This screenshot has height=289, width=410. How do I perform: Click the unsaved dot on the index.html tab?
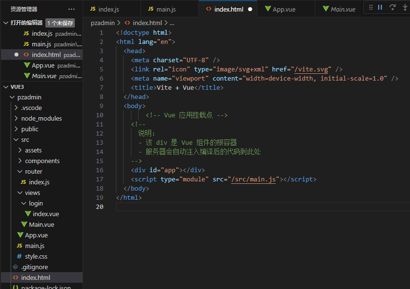click(250, 9)
